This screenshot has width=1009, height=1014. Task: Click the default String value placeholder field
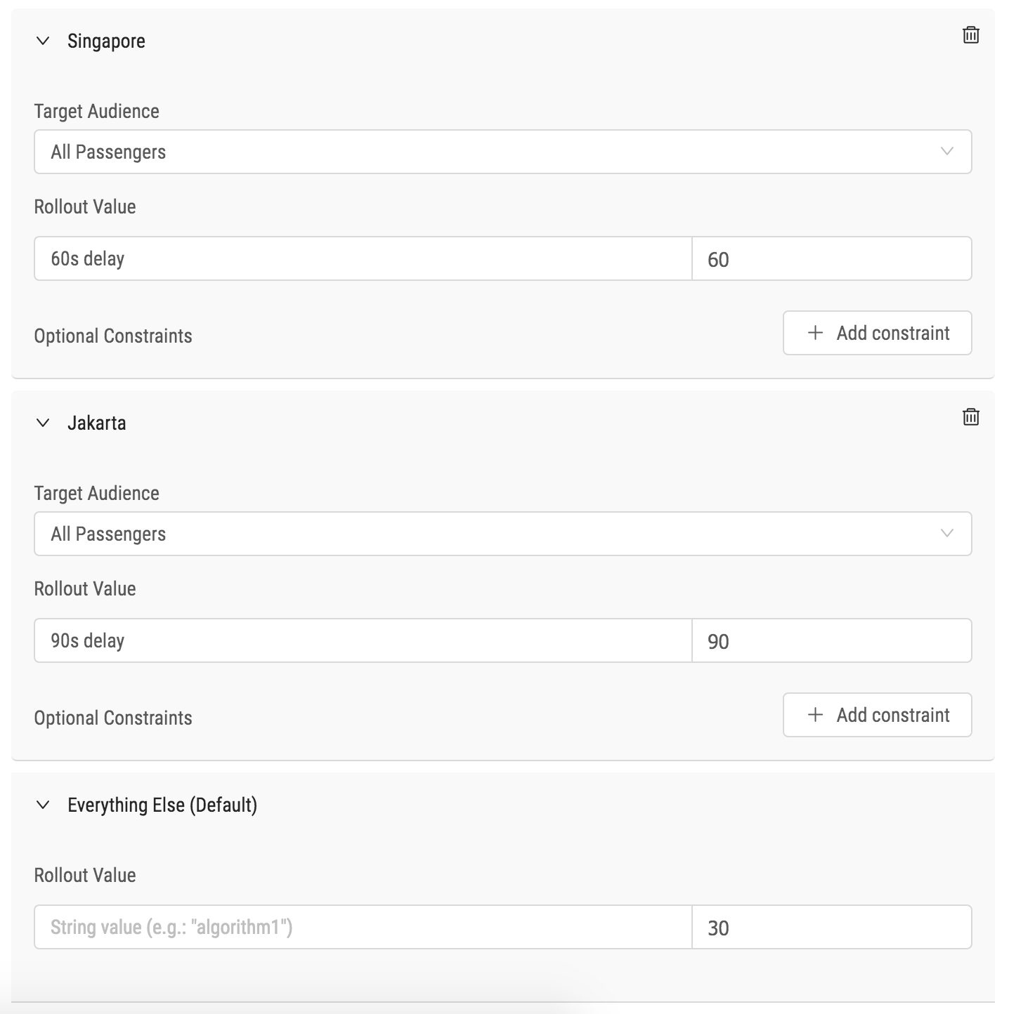tap(363, 927)
